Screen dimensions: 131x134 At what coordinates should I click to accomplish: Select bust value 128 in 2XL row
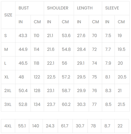point(37,91)
